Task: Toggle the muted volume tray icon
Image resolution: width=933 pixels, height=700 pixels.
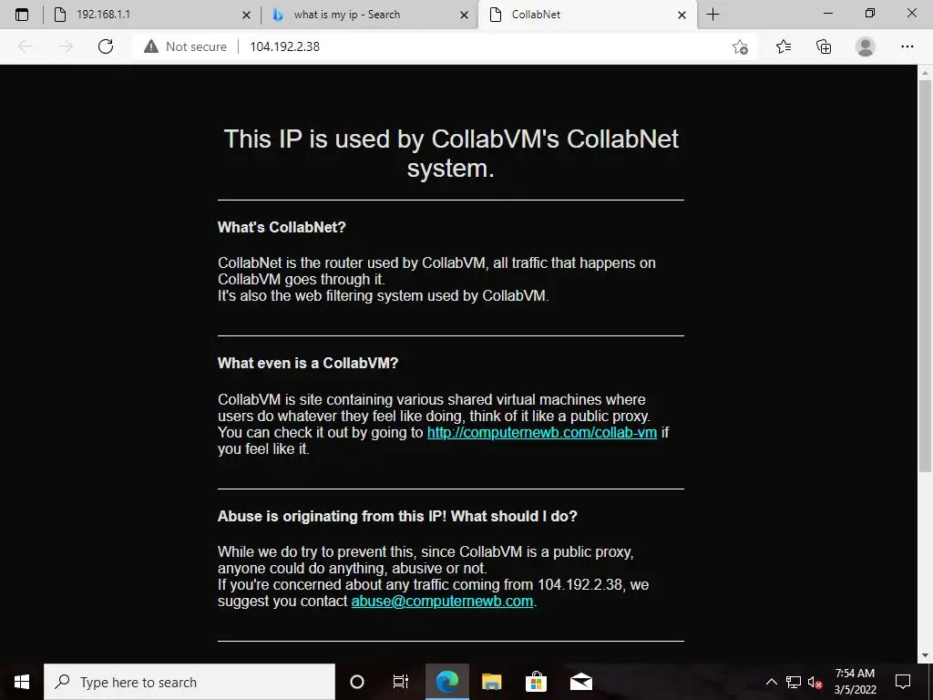Action: [x=815, y=682]
